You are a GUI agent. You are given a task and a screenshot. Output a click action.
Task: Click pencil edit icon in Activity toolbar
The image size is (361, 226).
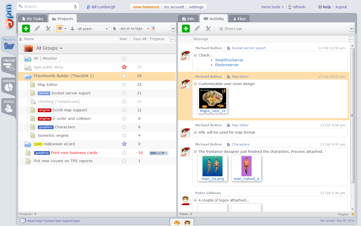click(197, 29)
